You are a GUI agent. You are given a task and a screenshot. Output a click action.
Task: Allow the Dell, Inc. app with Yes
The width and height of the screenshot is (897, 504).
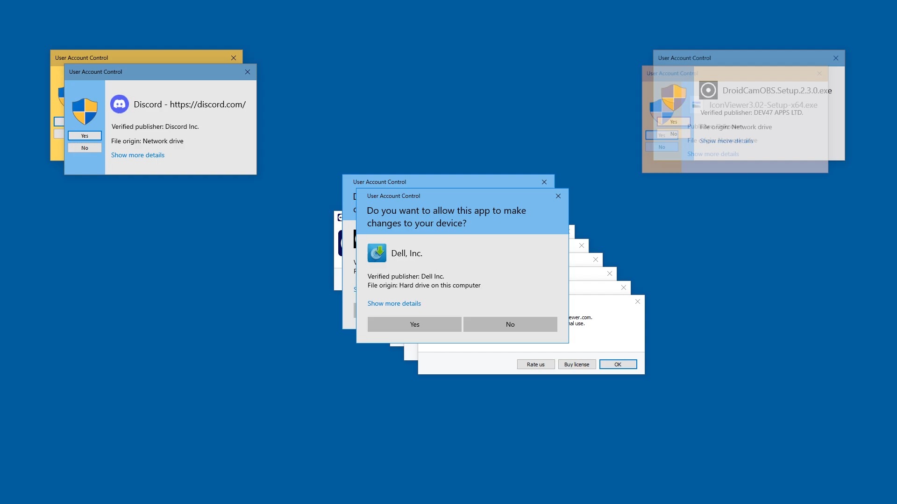click(414, 324)
